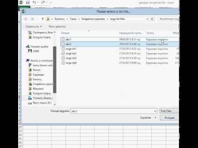This screenshot has height=148, width=198.
Task: Sort files by the Τύπος column header
Action: point(150,33)
